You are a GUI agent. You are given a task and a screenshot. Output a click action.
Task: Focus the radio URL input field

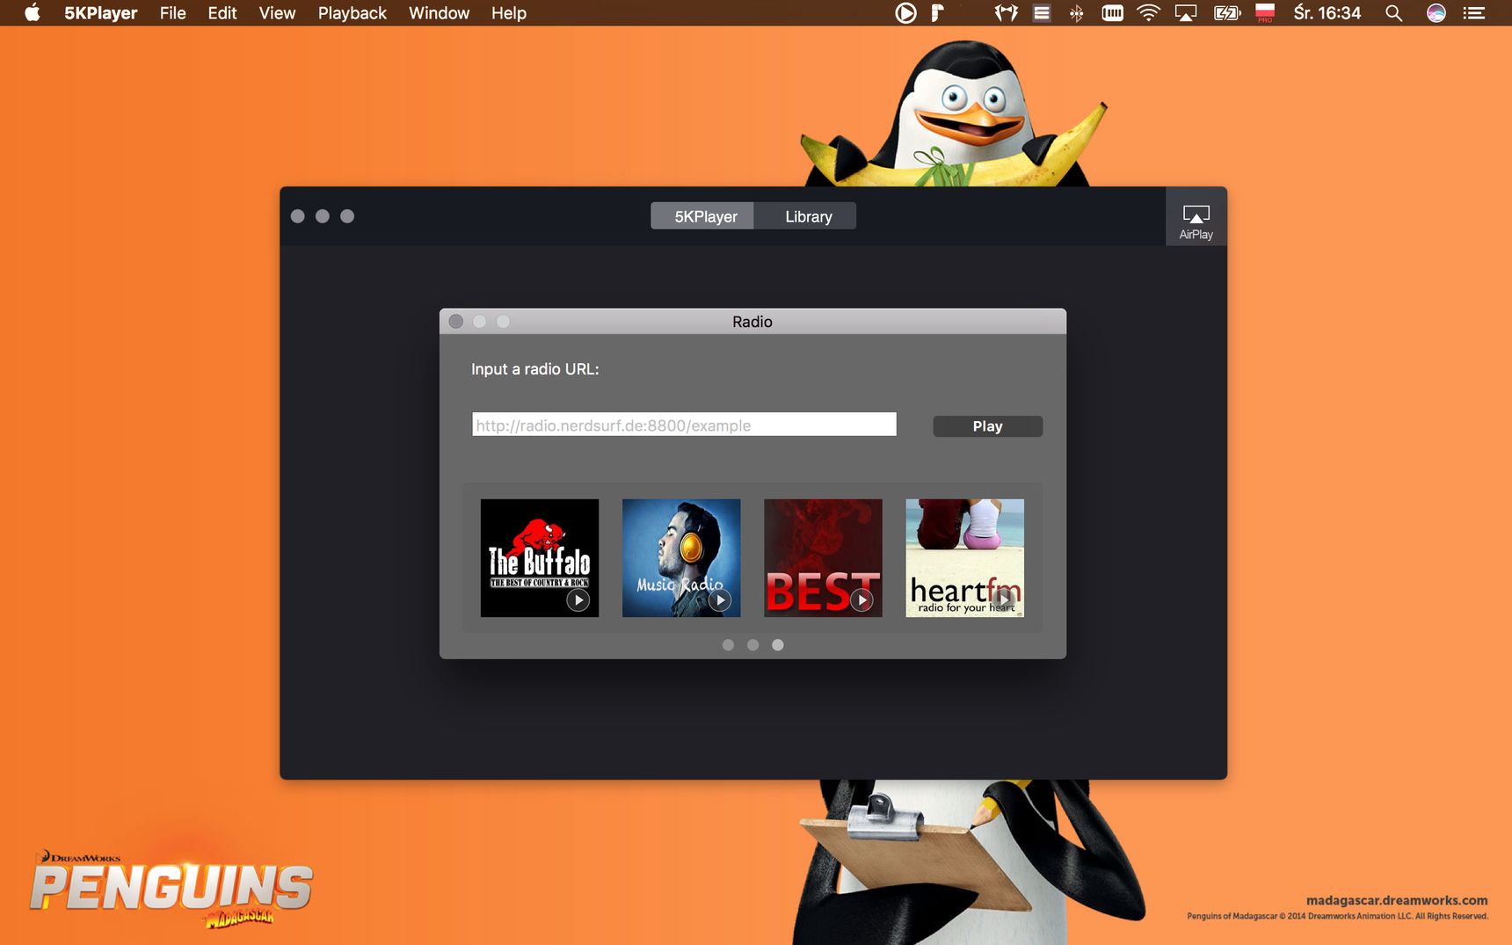(x=684, y=425)
